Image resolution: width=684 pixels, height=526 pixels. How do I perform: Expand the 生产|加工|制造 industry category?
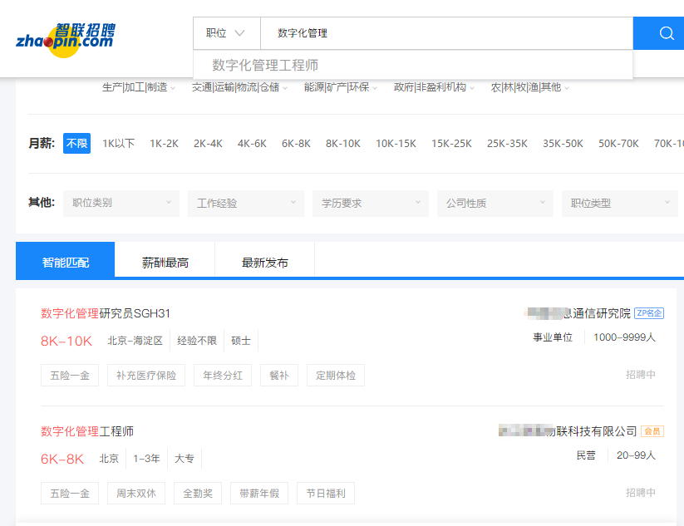pyautogui.click(x=138, y=87)
